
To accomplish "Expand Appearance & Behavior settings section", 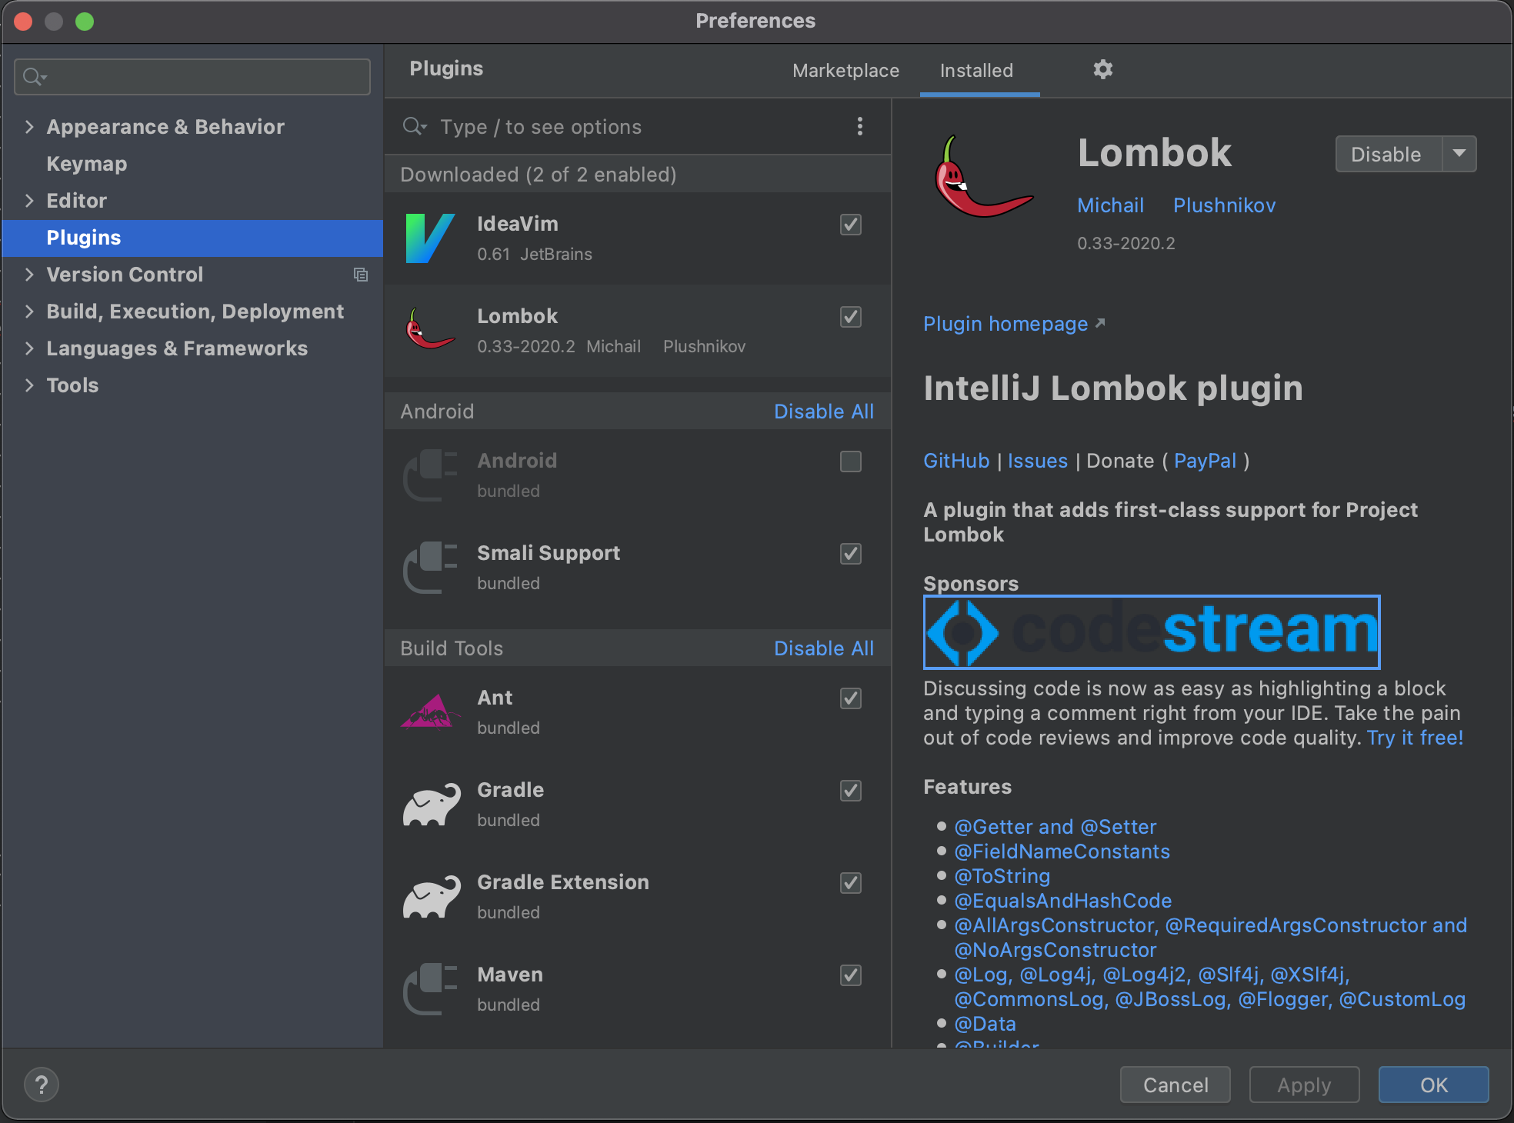I will click(29, 127).
